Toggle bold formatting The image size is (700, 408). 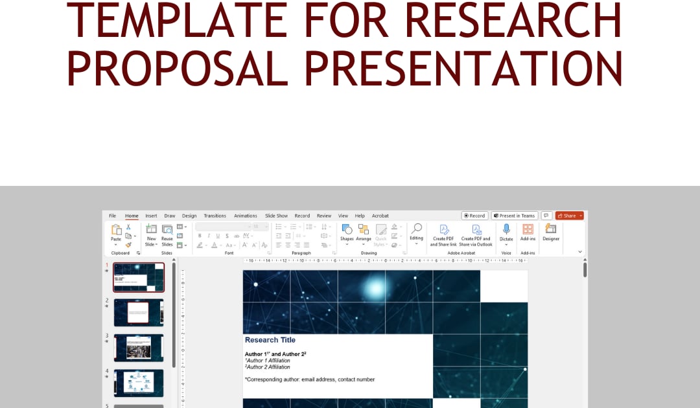click(x=199, y=235)
